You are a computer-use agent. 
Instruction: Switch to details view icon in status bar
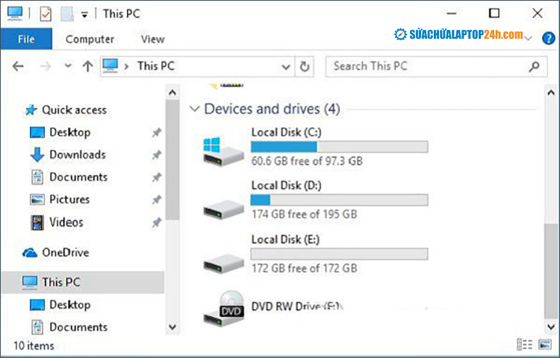click(525, 345)
